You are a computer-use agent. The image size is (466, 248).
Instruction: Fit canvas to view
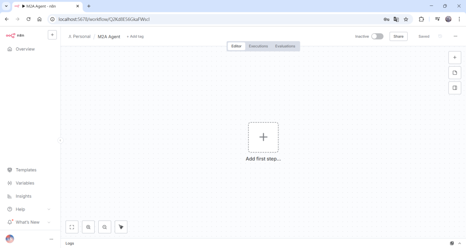(72, 227)
